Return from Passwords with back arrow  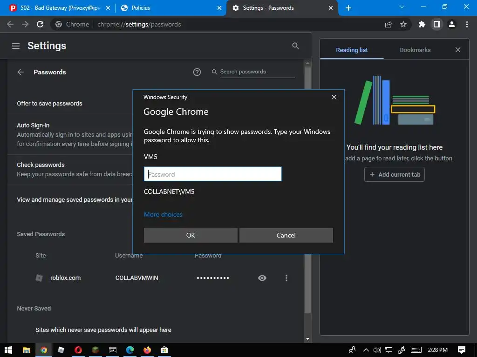point(20,72)
